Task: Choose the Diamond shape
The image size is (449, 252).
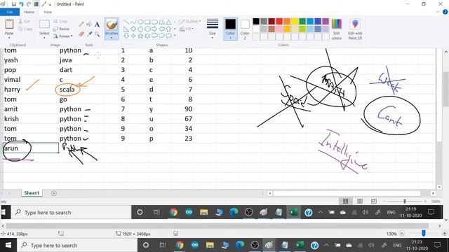Action: [133, 29]
